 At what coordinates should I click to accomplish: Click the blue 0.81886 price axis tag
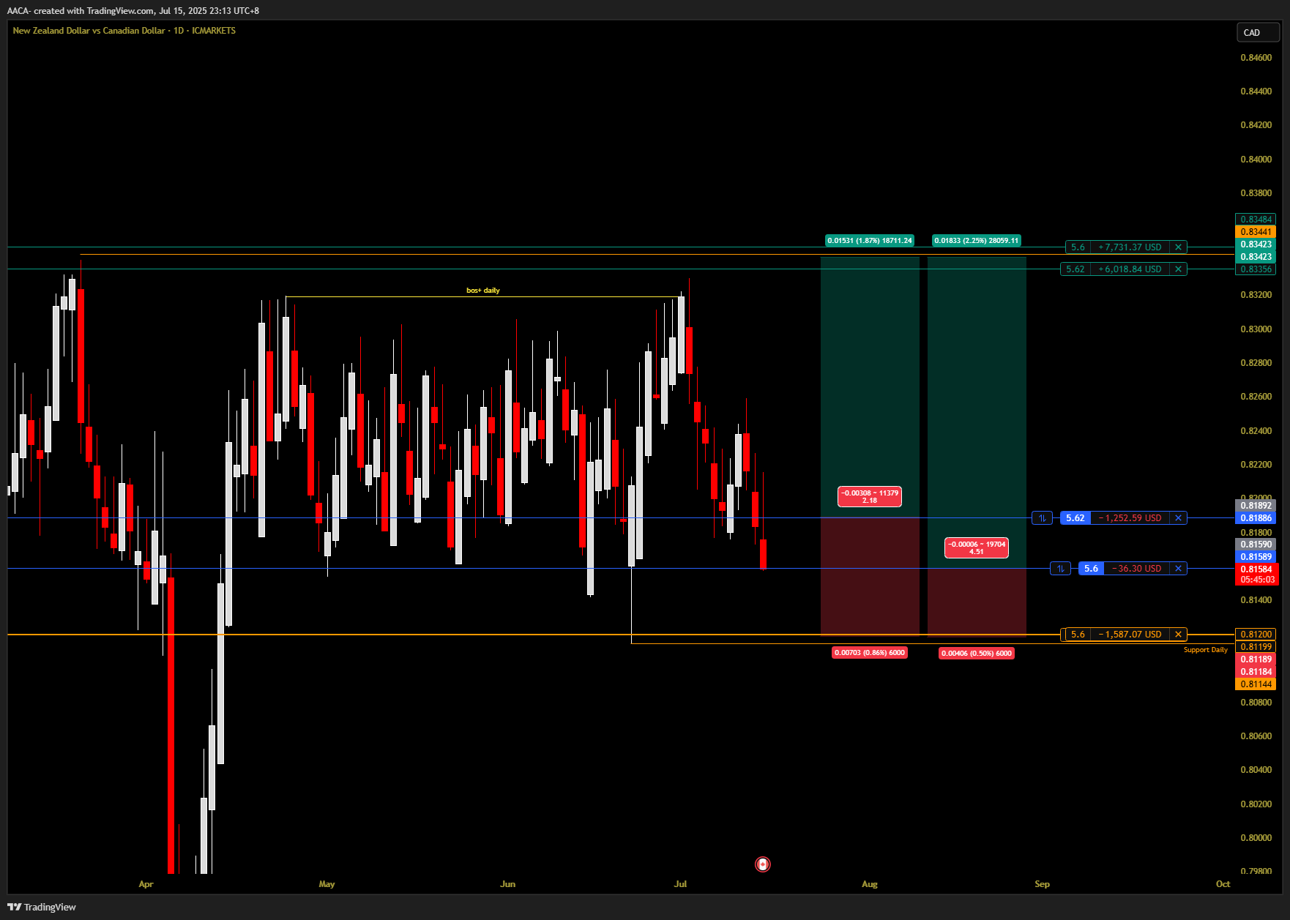click(x=1256, y=518)
